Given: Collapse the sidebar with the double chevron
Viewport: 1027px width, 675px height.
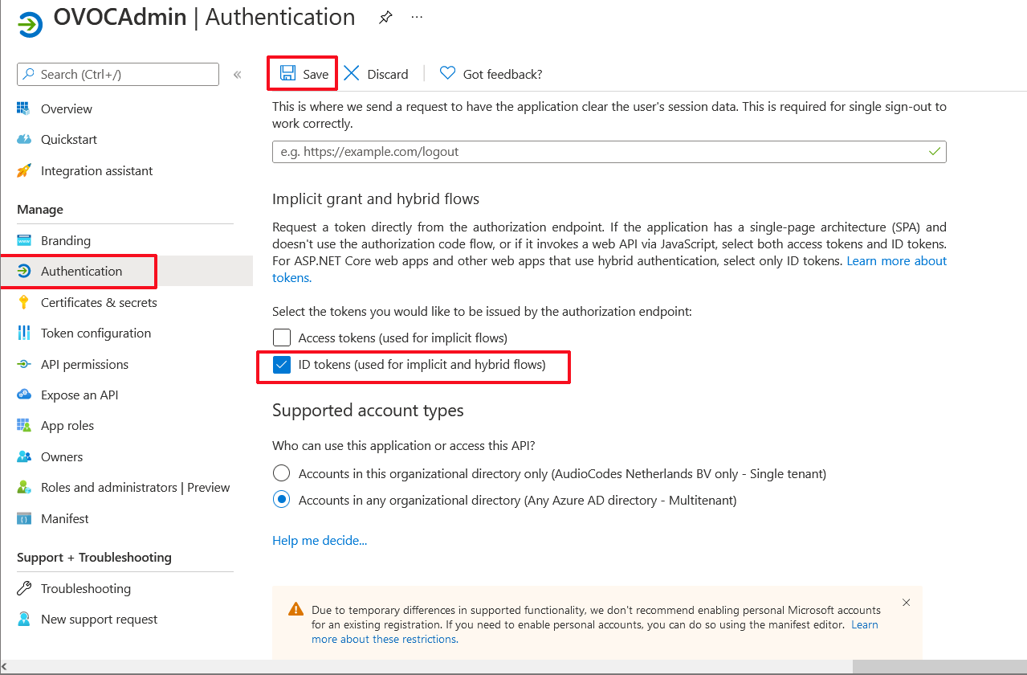Looking at the screenshot, I should pos(238,75).
